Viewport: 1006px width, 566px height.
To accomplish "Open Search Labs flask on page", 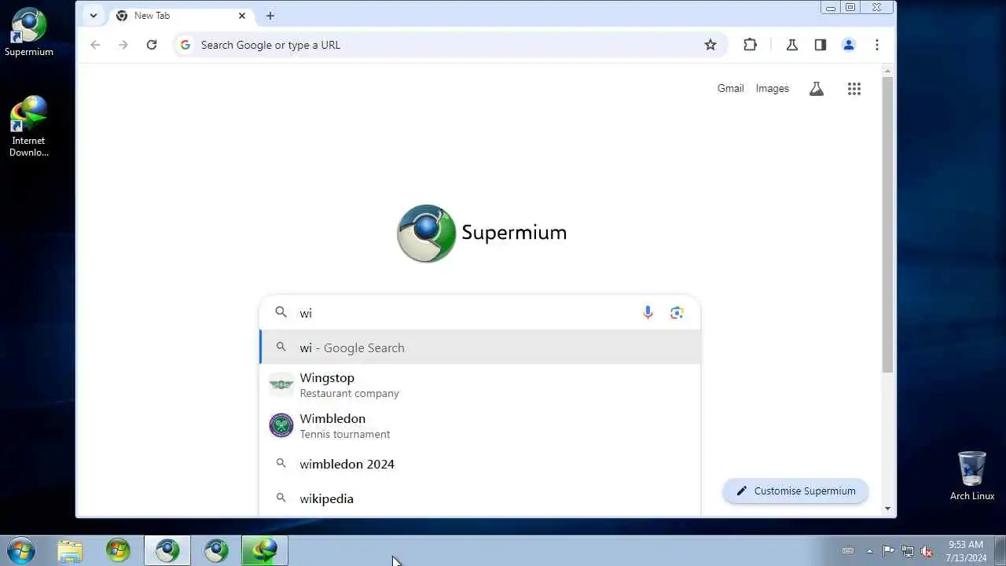I will pos(817,89).
